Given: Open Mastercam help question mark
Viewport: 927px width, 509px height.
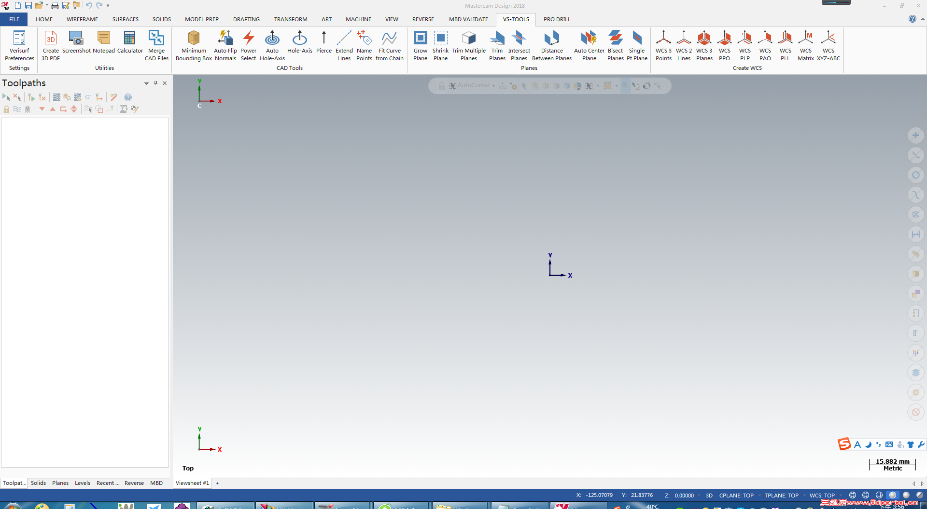Looking at the screenshot, I should [912, 19].
